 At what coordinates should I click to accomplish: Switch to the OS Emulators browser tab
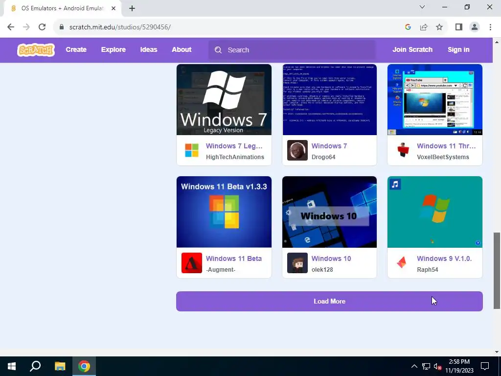[x=63, y=8]
